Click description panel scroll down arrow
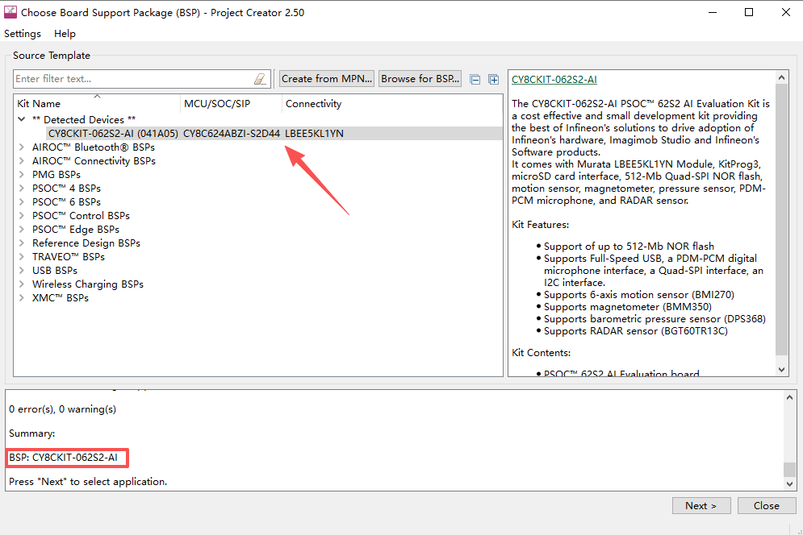 [781, 369]
